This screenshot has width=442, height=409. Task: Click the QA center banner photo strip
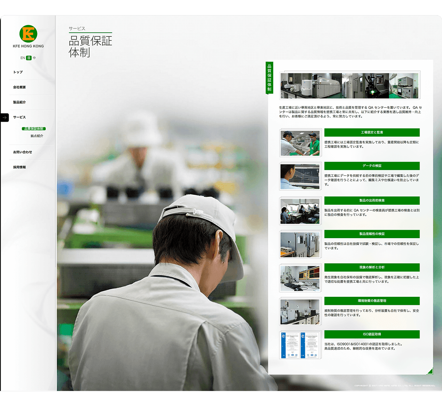[x=349, y=85]
